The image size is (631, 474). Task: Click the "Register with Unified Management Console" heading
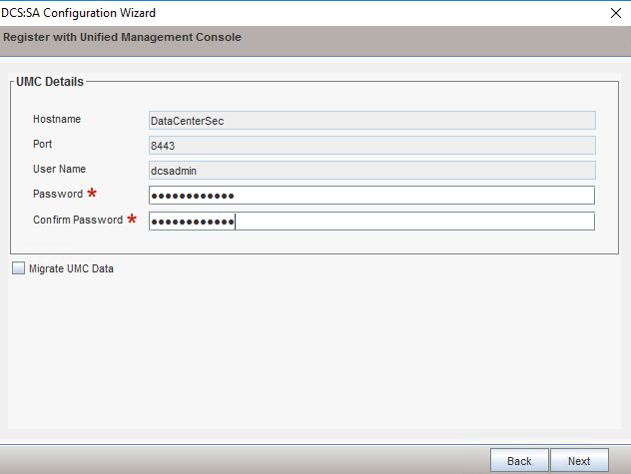point(123,37)
